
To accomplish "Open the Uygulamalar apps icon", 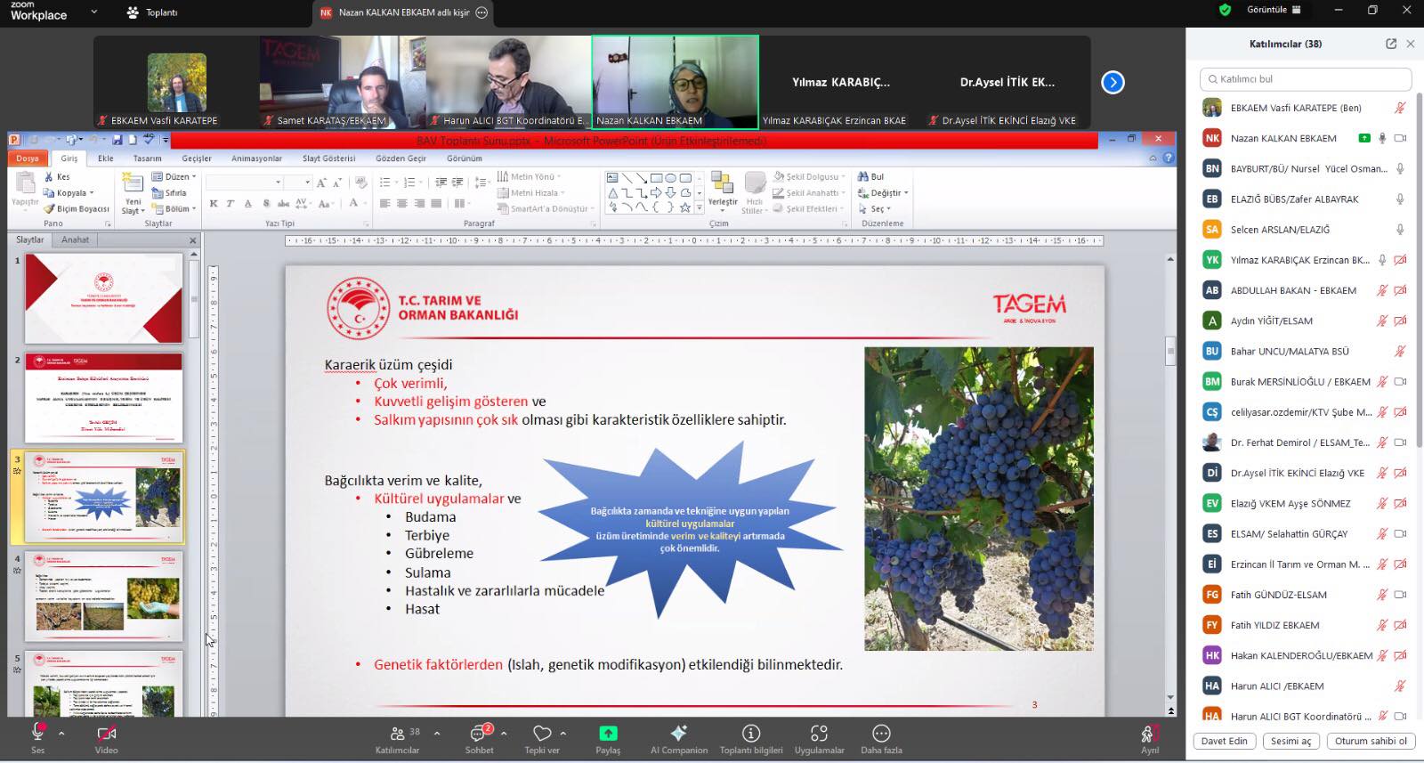I will 819,734.
